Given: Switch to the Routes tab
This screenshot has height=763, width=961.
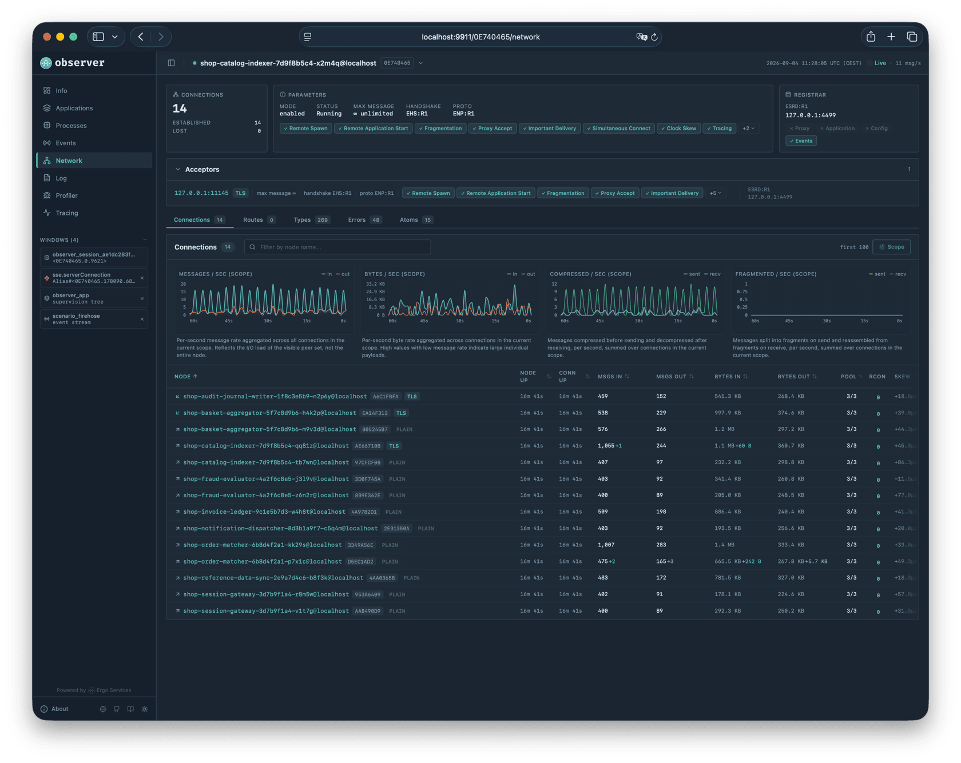Looking at the screenshot, I should click(x=259, y=220).
